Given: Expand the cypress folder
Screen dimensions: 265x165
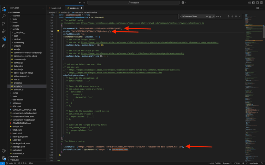Looking at the screenshot, I should tap(16, 16).
